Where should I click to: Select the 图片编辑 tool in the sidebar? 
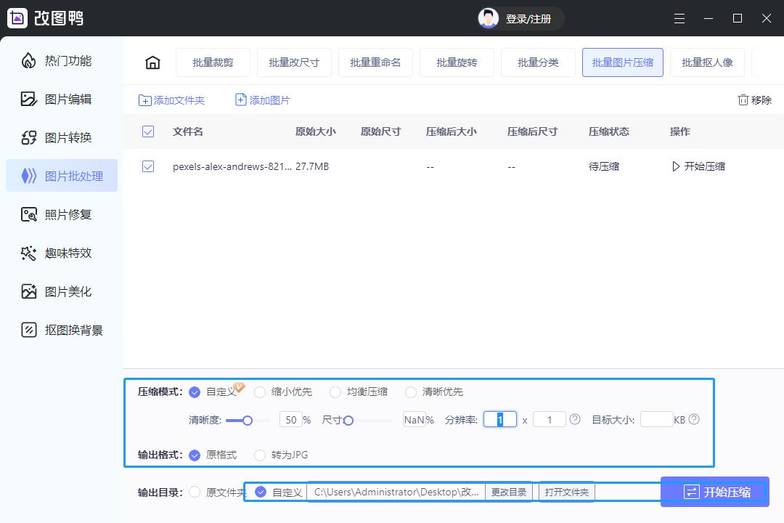click(62, 99)
